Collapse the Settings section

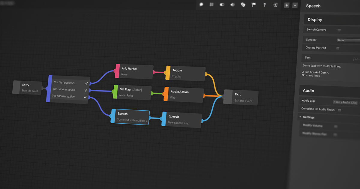300,117
